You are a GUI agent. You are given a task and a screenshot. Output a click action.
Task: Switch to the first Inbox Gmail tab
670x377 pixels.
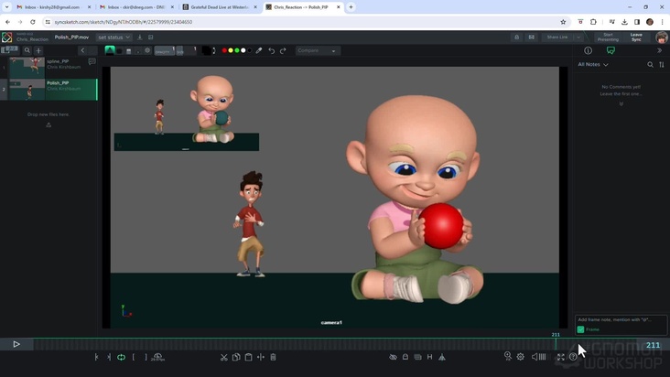(50, 7)
